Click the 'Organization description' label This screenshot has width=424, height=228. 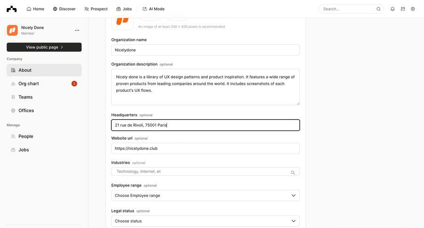(x=134, y=64)
